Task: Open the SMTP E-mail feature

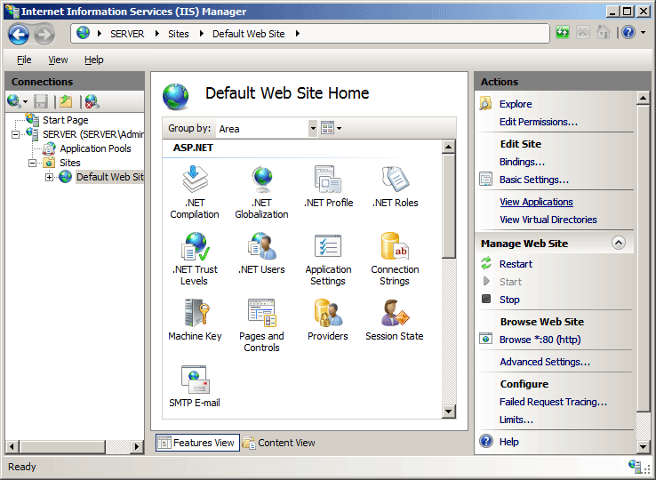Action: coord(195,387)
